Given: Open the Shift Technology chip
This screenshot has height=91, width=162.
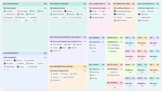Looking at the screenshot, I should click(x=21, y=11).
